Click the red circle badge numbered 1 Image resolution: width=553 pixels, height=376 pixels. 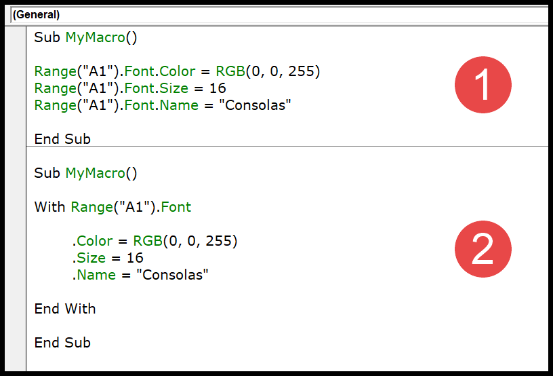(x=483, y=85)
